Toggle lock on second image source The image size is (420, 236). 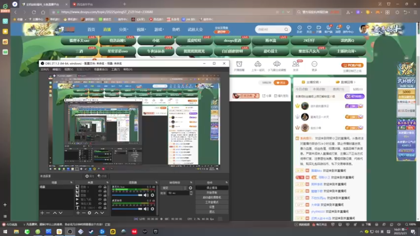click(x=105, y=191)
